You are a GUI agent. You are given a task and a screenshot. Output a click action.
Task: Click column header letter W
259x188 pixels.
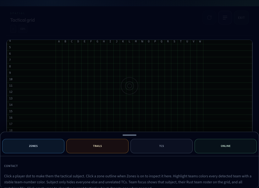point(200,41)
